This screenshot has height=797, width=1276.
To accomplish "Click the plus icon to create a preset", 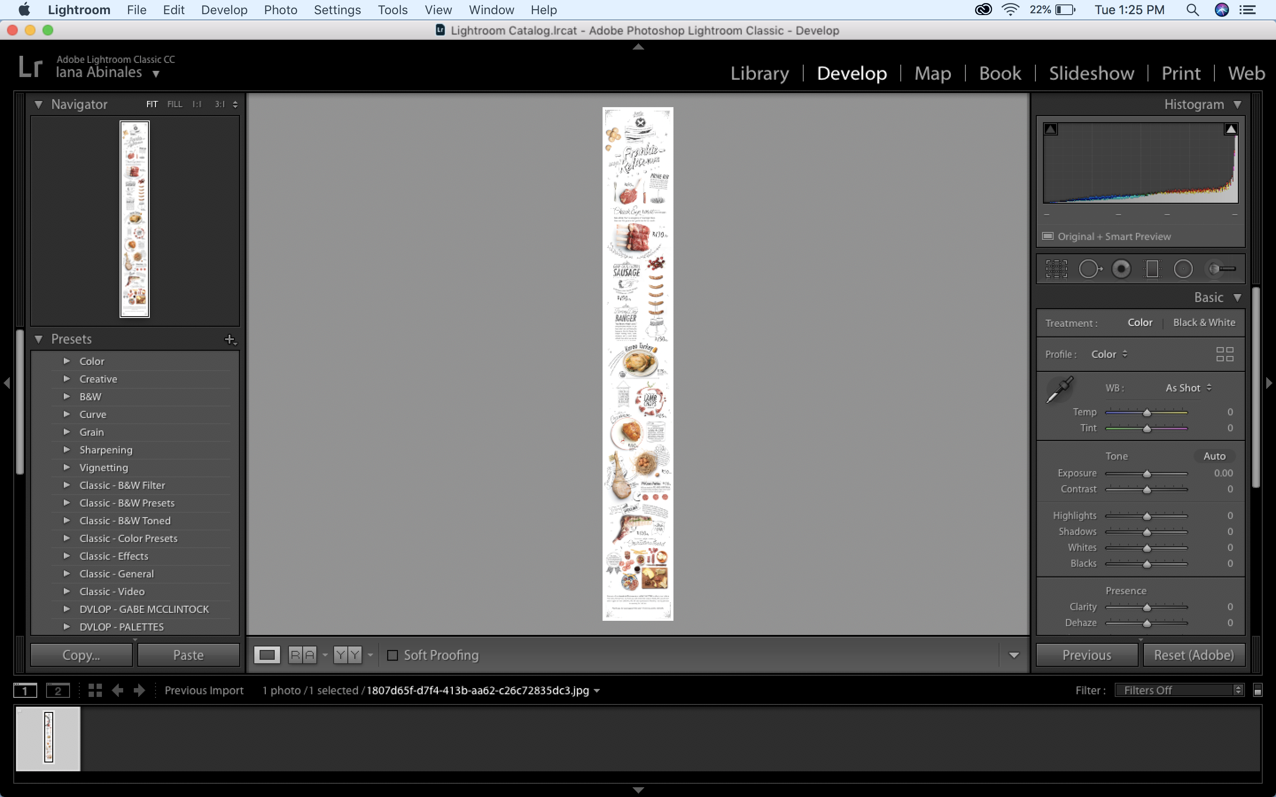I will coord(230,340).
